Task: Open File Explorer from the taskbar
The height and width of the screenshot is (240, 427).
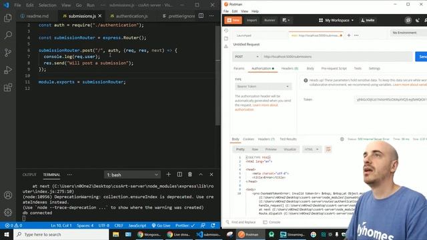Action: pyautogui.click(x=115, y=234)
